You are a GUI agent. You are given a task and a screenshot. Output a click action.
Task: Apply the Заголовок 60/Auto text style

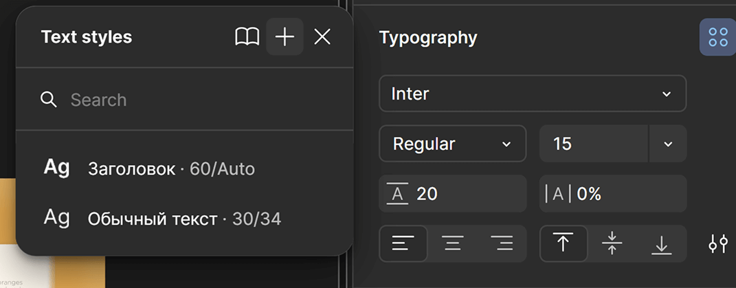(x=171, y=168)
